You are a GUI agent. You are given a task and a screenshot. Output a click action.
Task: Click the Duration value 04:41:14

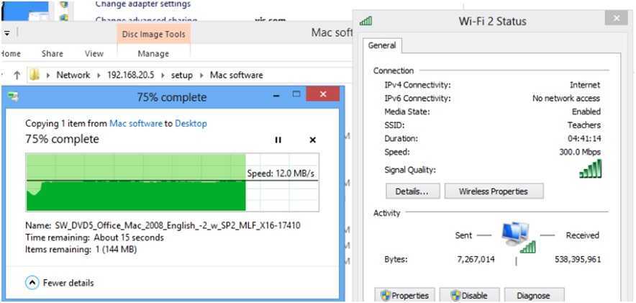tap(584, 138)
